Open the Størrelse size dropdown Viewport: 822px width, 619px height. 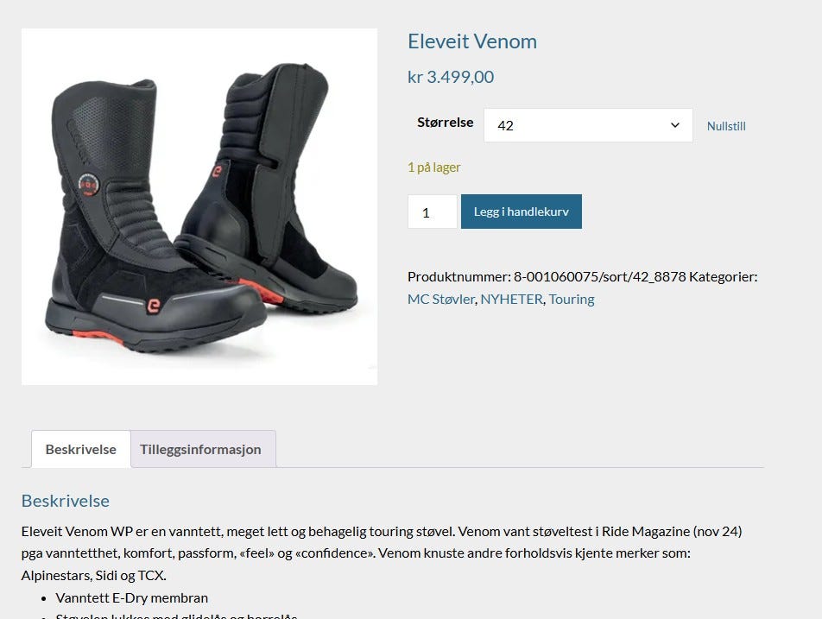(x=588, y=125)
